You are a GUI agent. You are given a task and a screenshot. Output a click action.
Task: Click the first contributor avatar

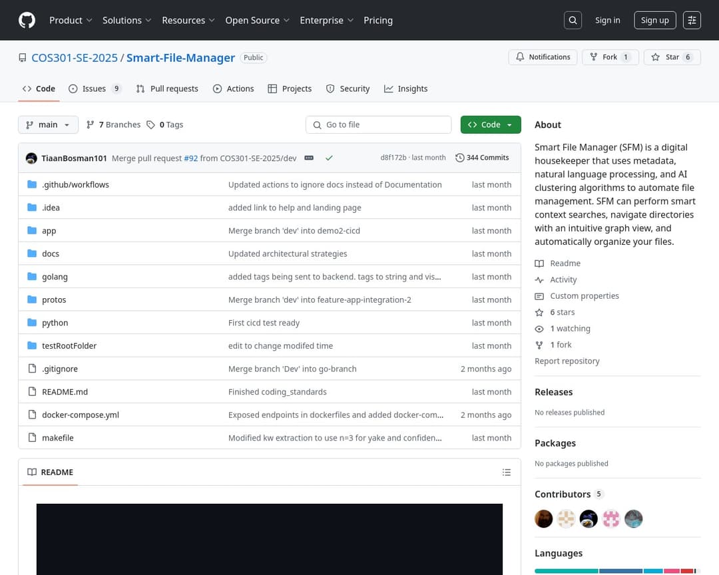[x=543, y=518]
